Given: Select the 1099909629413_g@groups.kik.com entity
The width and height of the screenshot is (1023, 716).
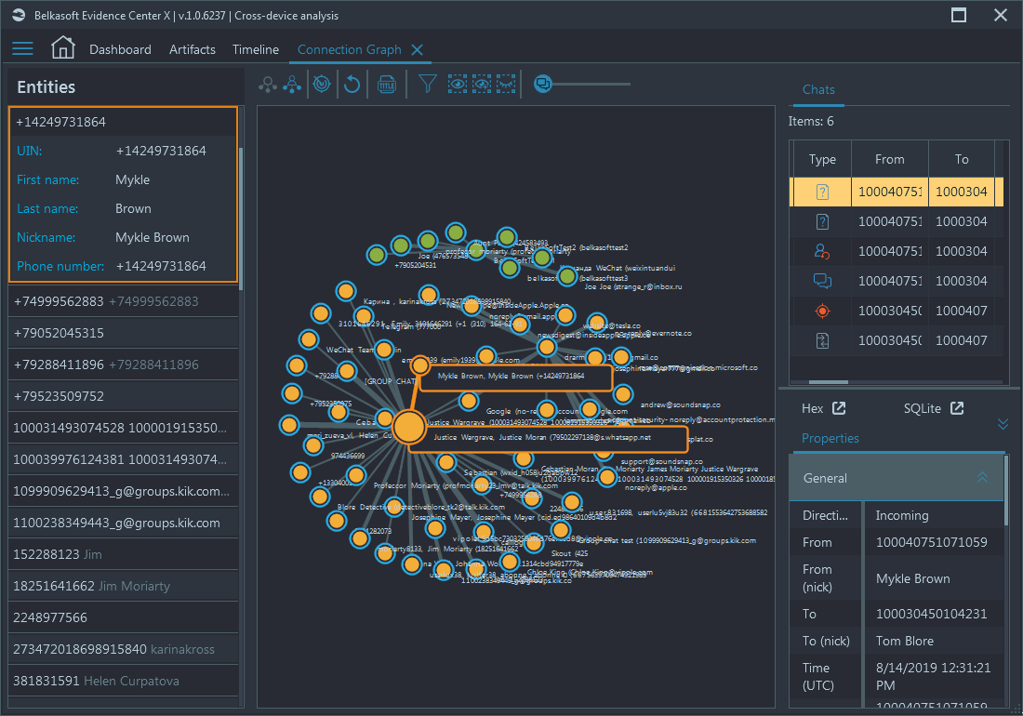Looking at the screenshot, I should tap(123, 491).
